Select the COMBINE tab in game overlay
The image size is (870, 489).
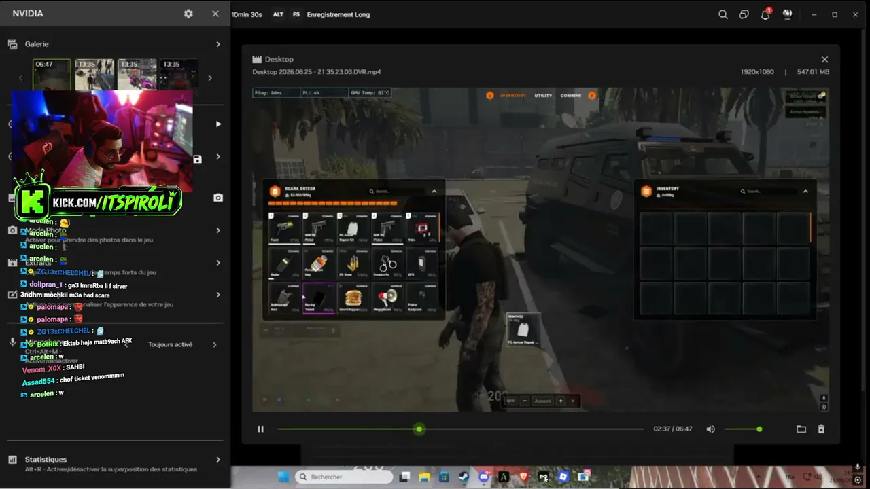coord(571,96)
